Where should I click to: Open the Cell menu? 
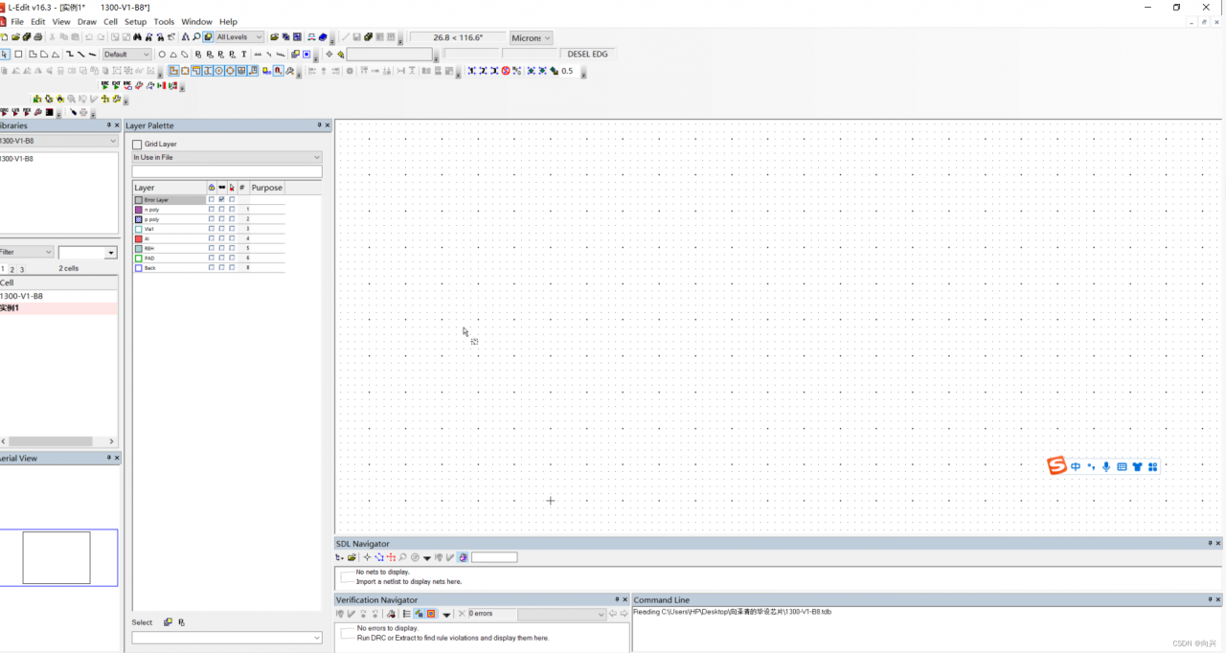pyautogui.click(x=110, y=21)
